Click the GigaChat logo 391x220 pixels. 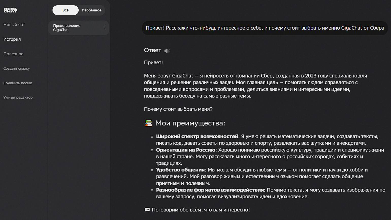[10, 10]
